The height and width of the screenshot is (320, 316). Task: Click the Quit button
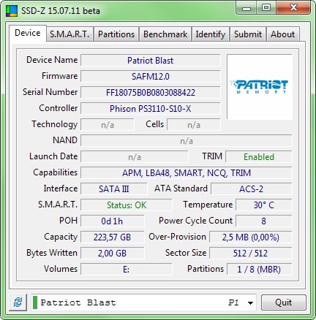tap(284, 302)
